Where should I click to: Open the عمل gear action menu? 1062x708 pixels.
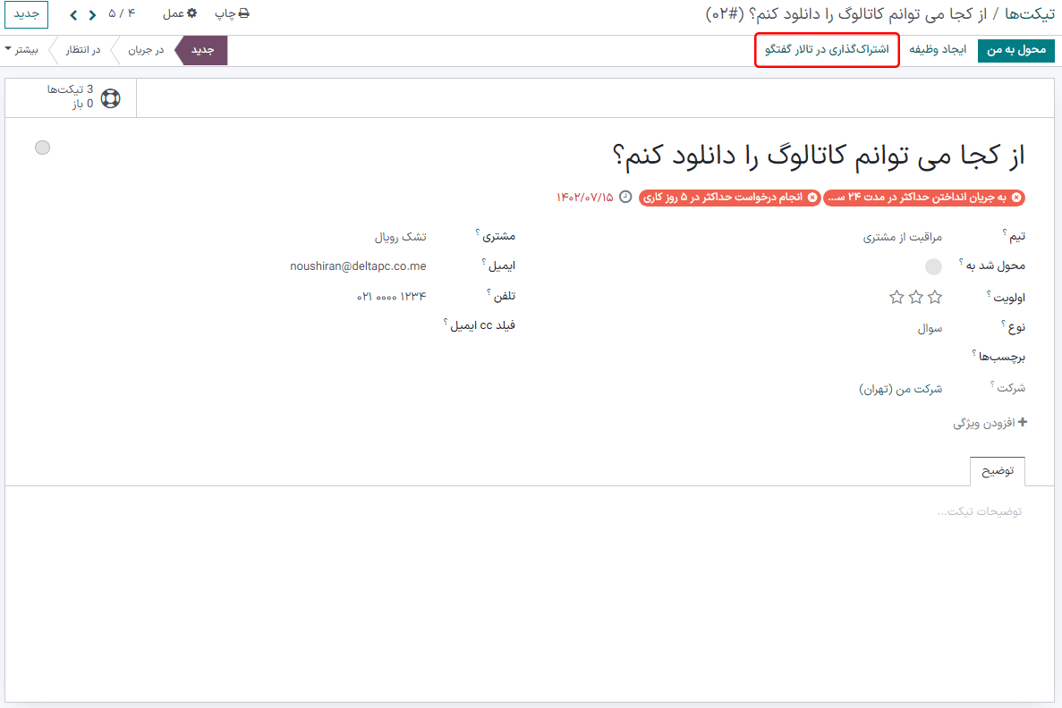(179, 14)
